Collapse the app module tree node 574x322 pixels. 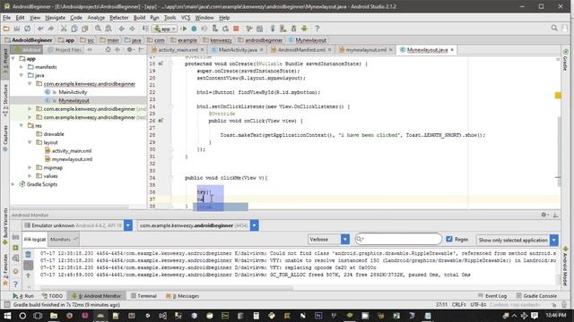pyautogui.click(x=13, y=58)
